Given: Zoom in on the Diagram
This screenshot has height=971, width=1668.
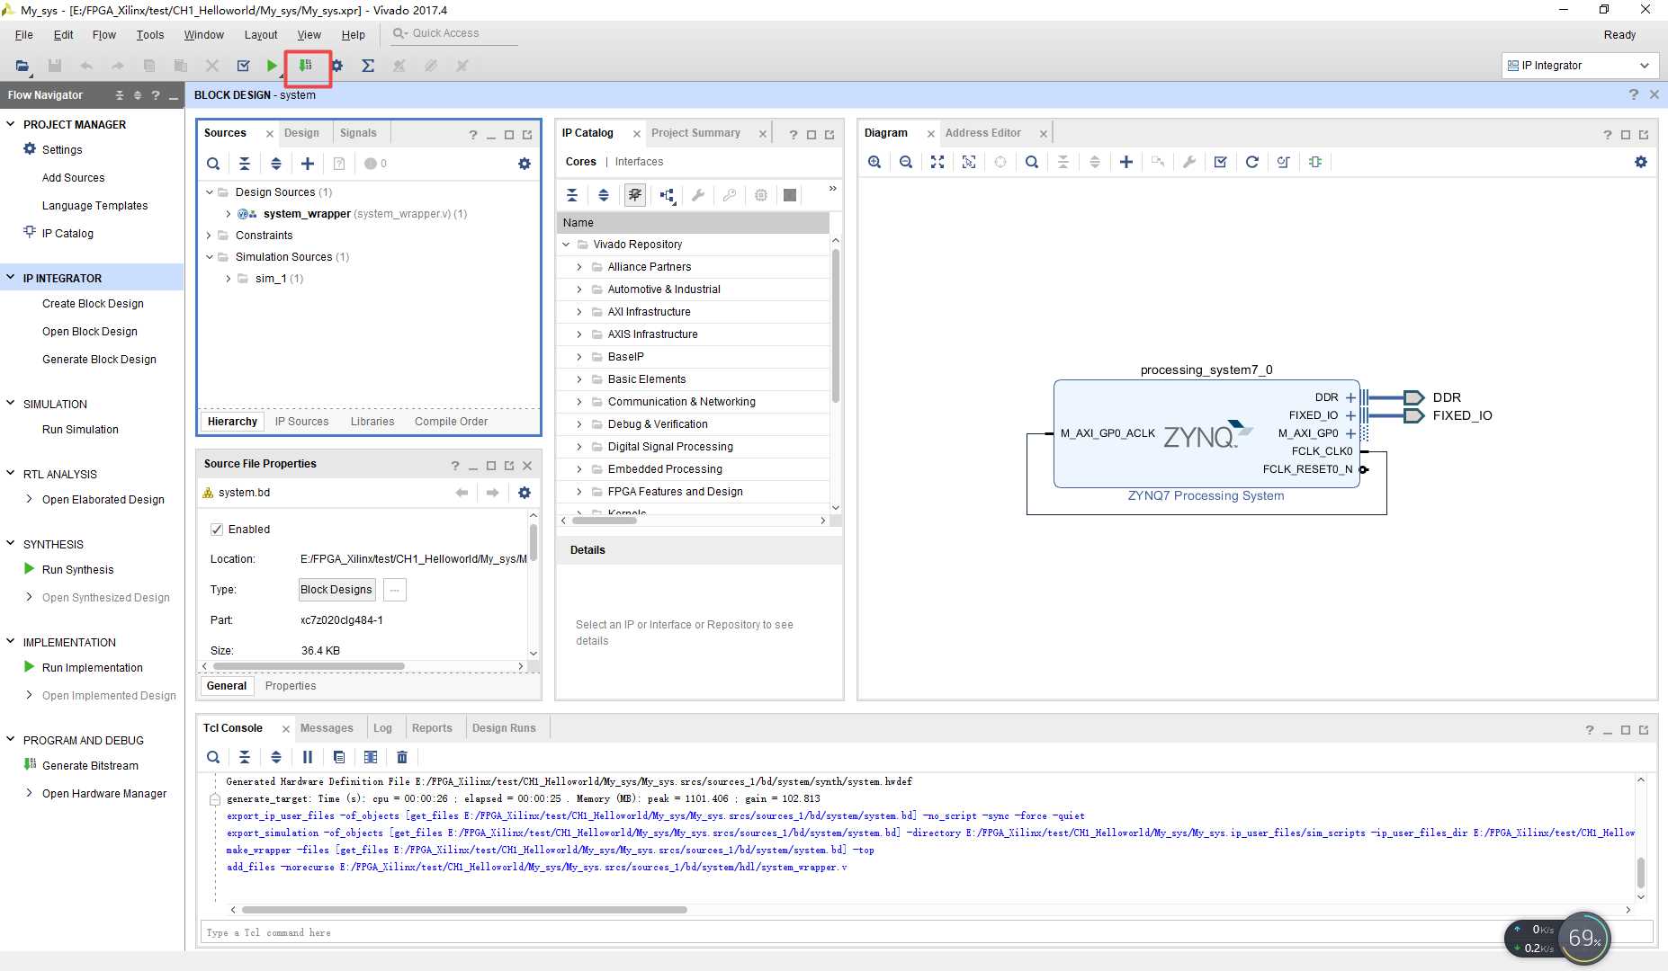Looking at the screenshot, I should pyautogui.click(x=874, y=162).
